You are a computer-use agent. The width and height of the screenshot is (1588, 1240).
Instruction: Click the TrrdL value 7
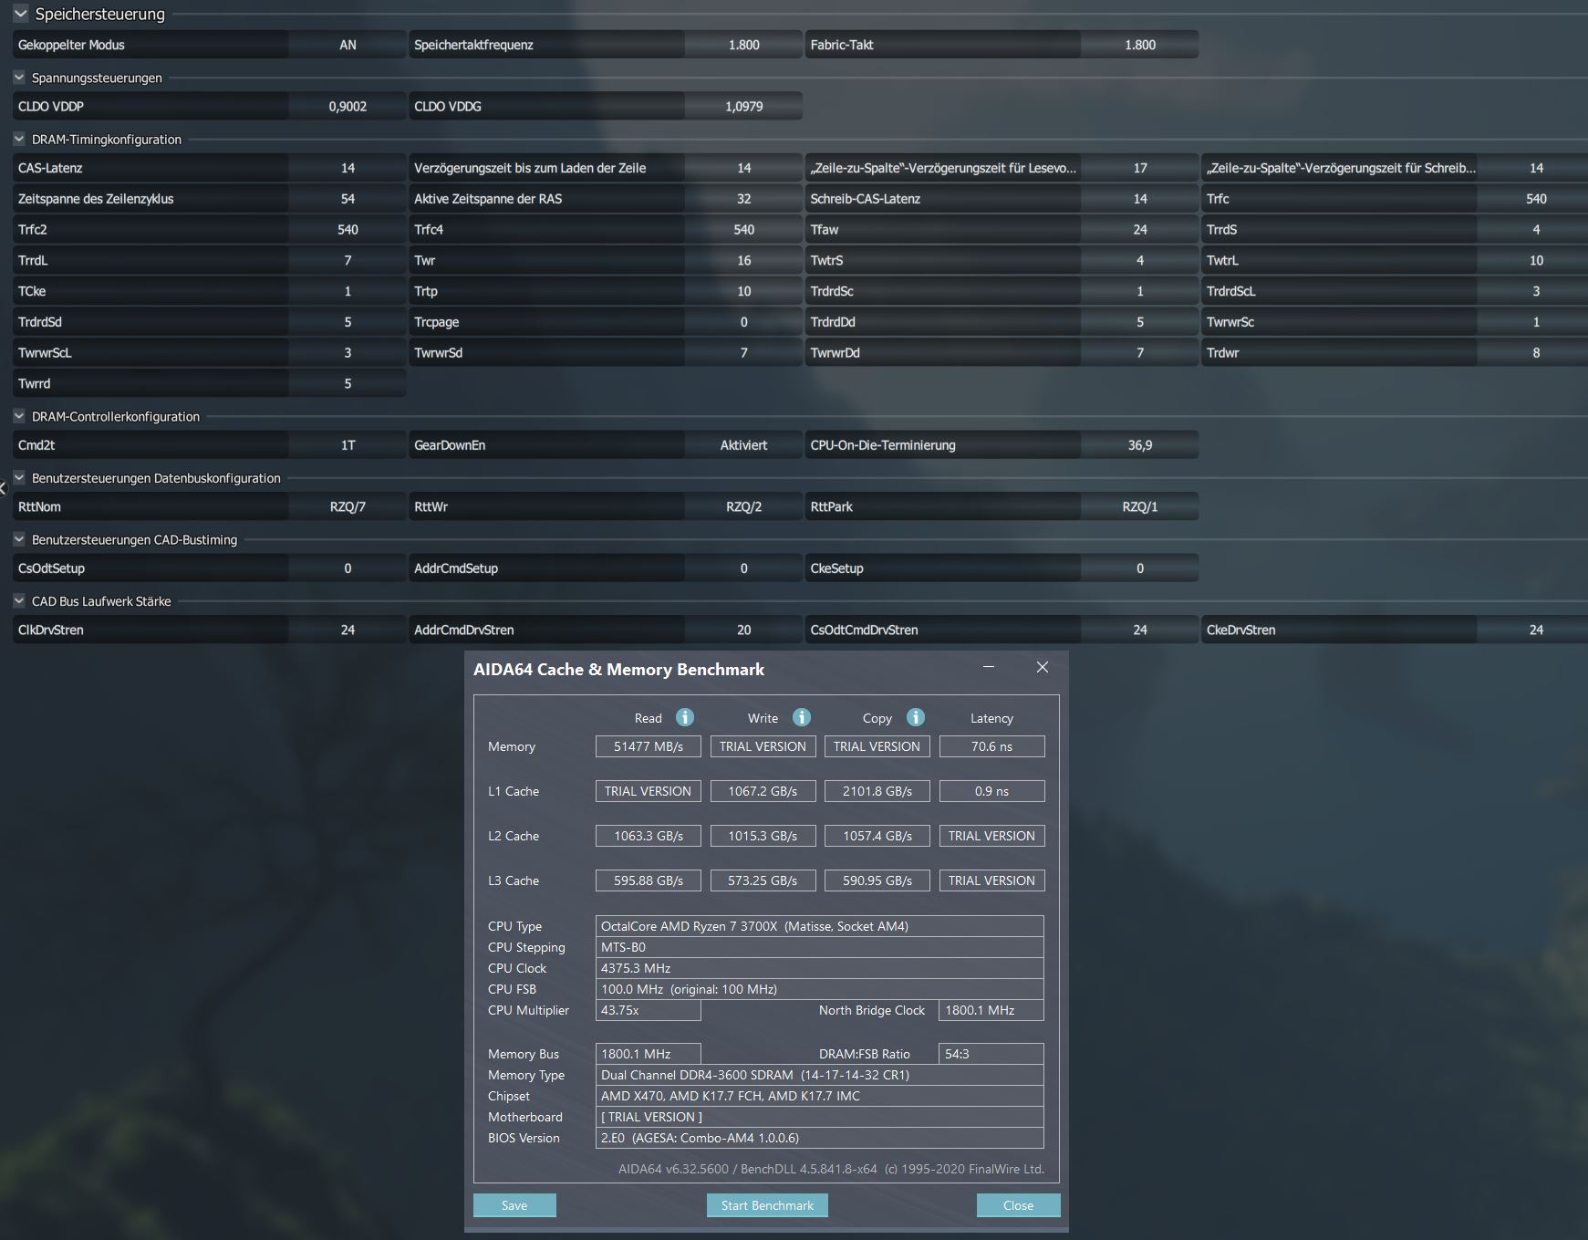[x=348, y=261]
